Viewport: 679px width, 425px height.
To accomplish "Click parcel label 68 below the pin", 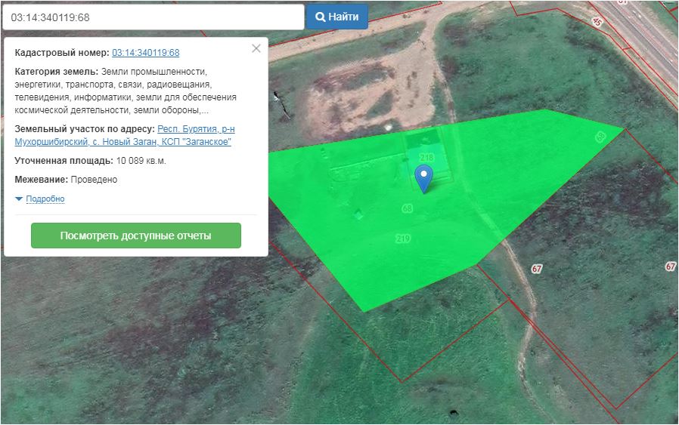I will coord(408,208).
